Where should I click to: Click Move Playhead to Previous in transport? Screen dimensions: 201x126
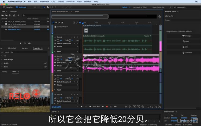pyautogui.click(x=90, y=106)
